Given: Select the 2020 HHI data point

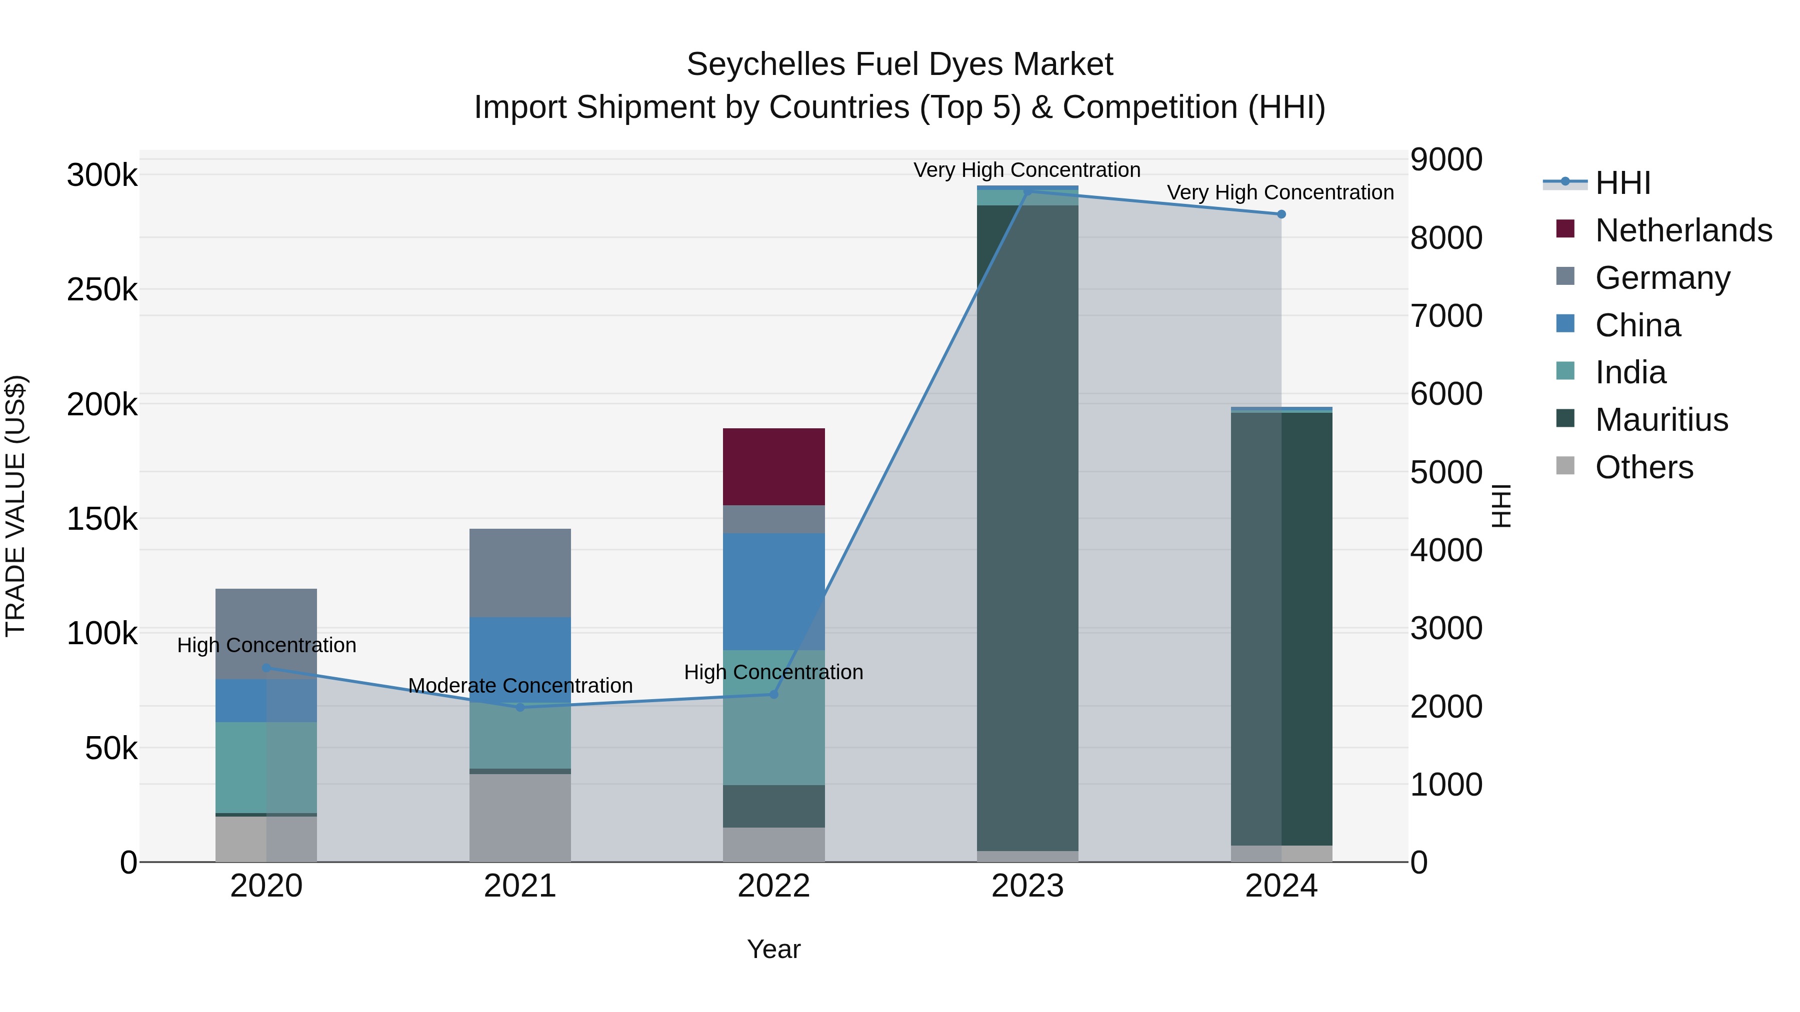Looking at the screenshot, I should click(x=266, y=668).
